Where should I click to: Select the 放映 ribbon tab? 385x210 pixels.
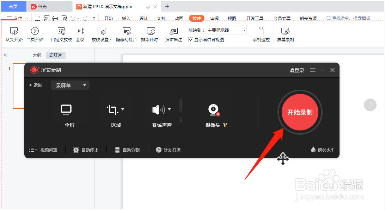coord(197,18)
